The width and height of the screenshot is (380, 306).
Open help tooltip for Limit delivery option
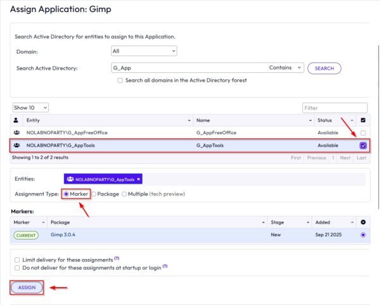pos(117,258)
